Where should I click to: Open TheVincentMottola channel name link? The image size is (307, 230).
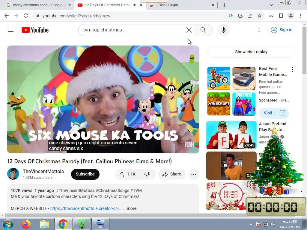tap(43, 171)
